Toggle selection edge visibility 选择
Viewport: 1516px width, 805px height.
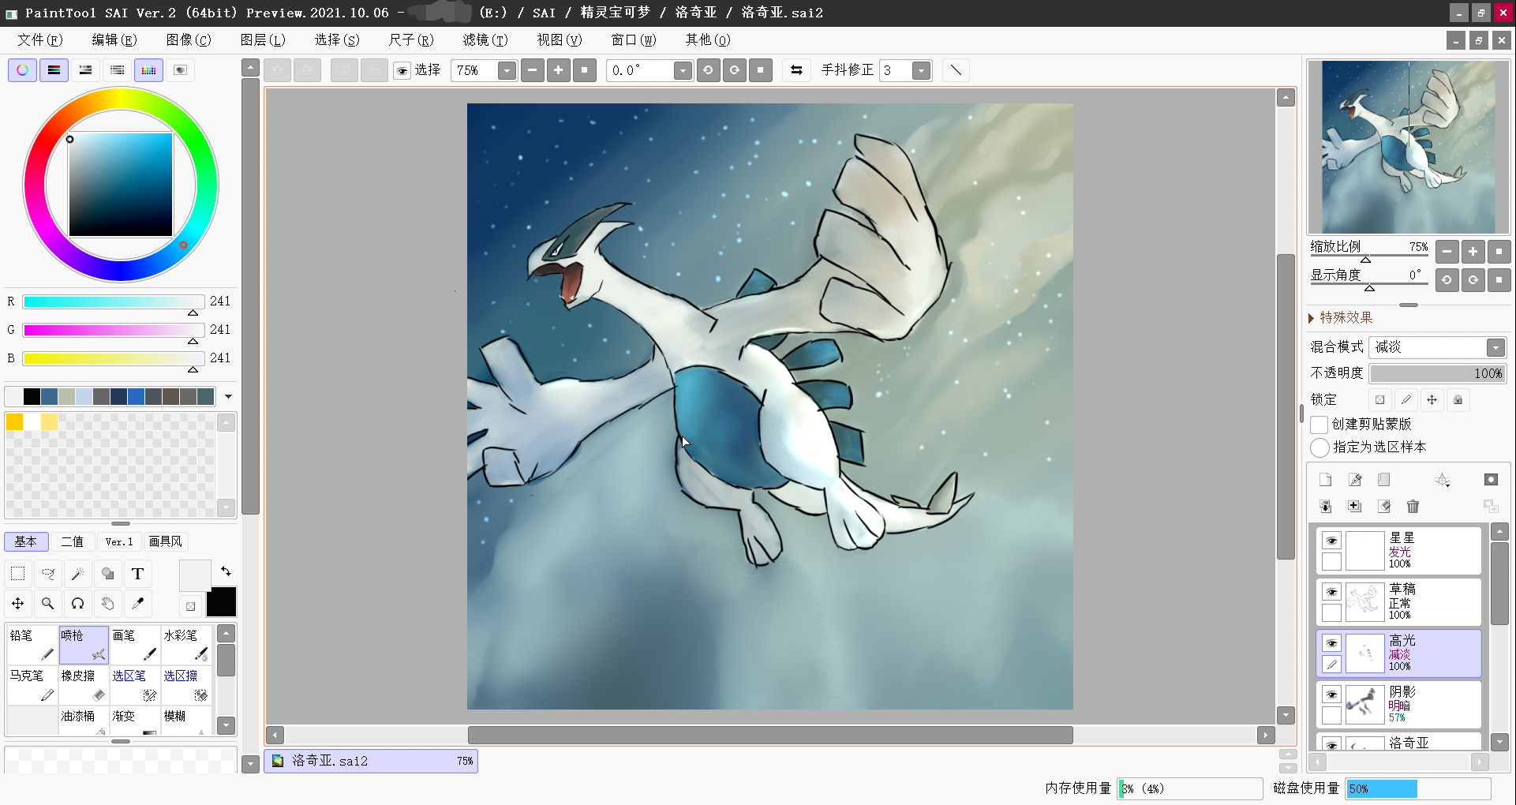point(402,71)
